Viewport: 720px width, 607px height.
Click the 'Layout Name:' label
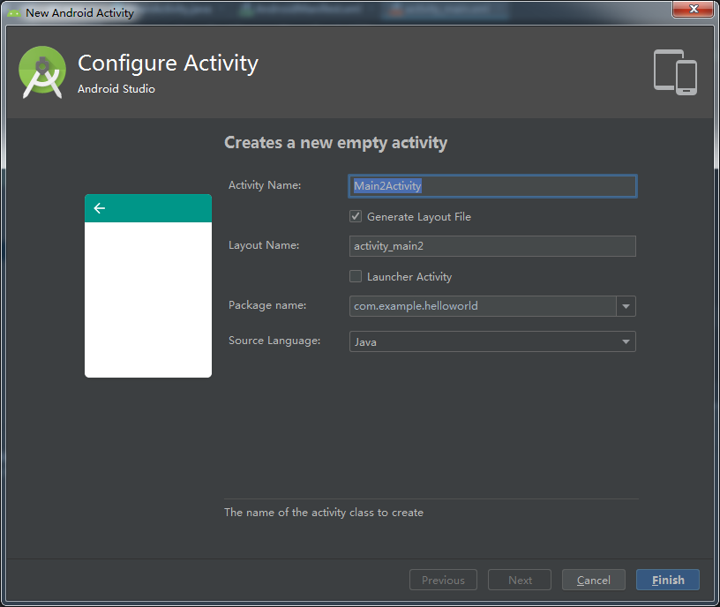point(264,245)
